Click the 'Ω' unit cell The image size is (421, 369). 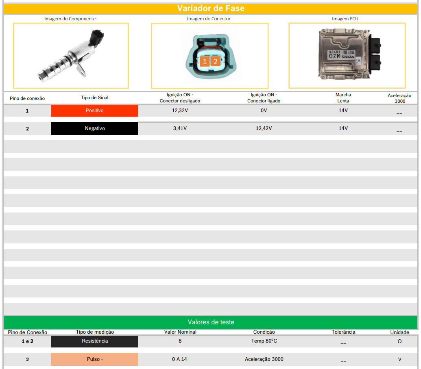point(399,341)
